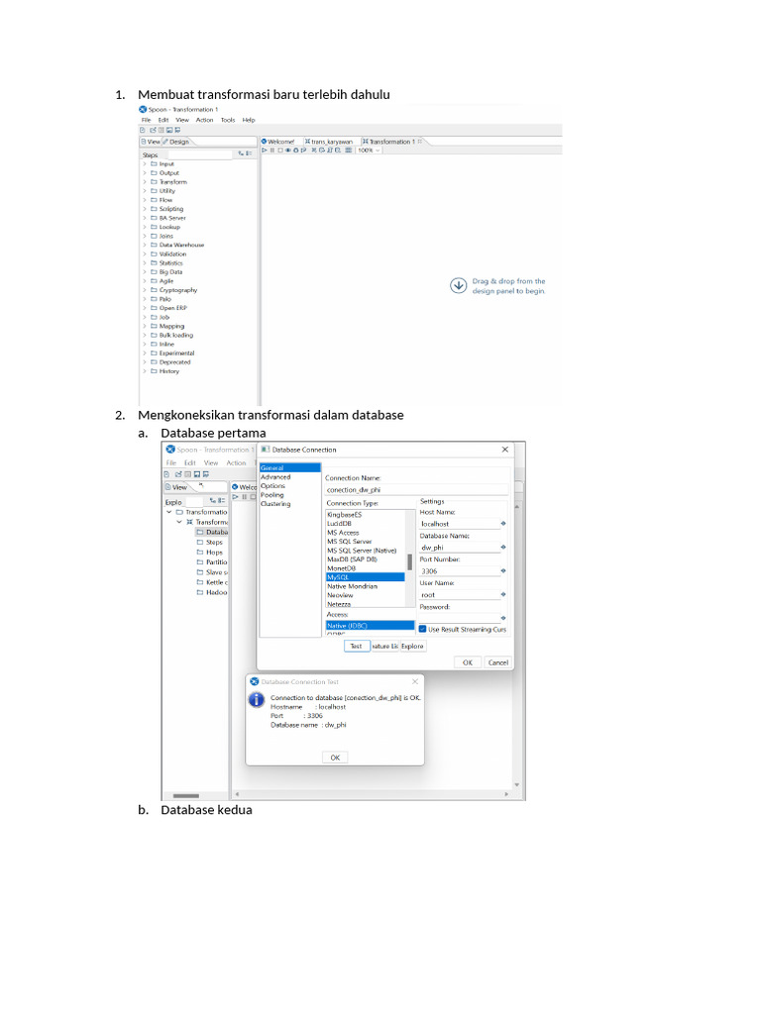The height and width of the screenshot is (1014, 761).
Task: Select Hops folder in Explorer tree
Action: click(x=210, y=553)
